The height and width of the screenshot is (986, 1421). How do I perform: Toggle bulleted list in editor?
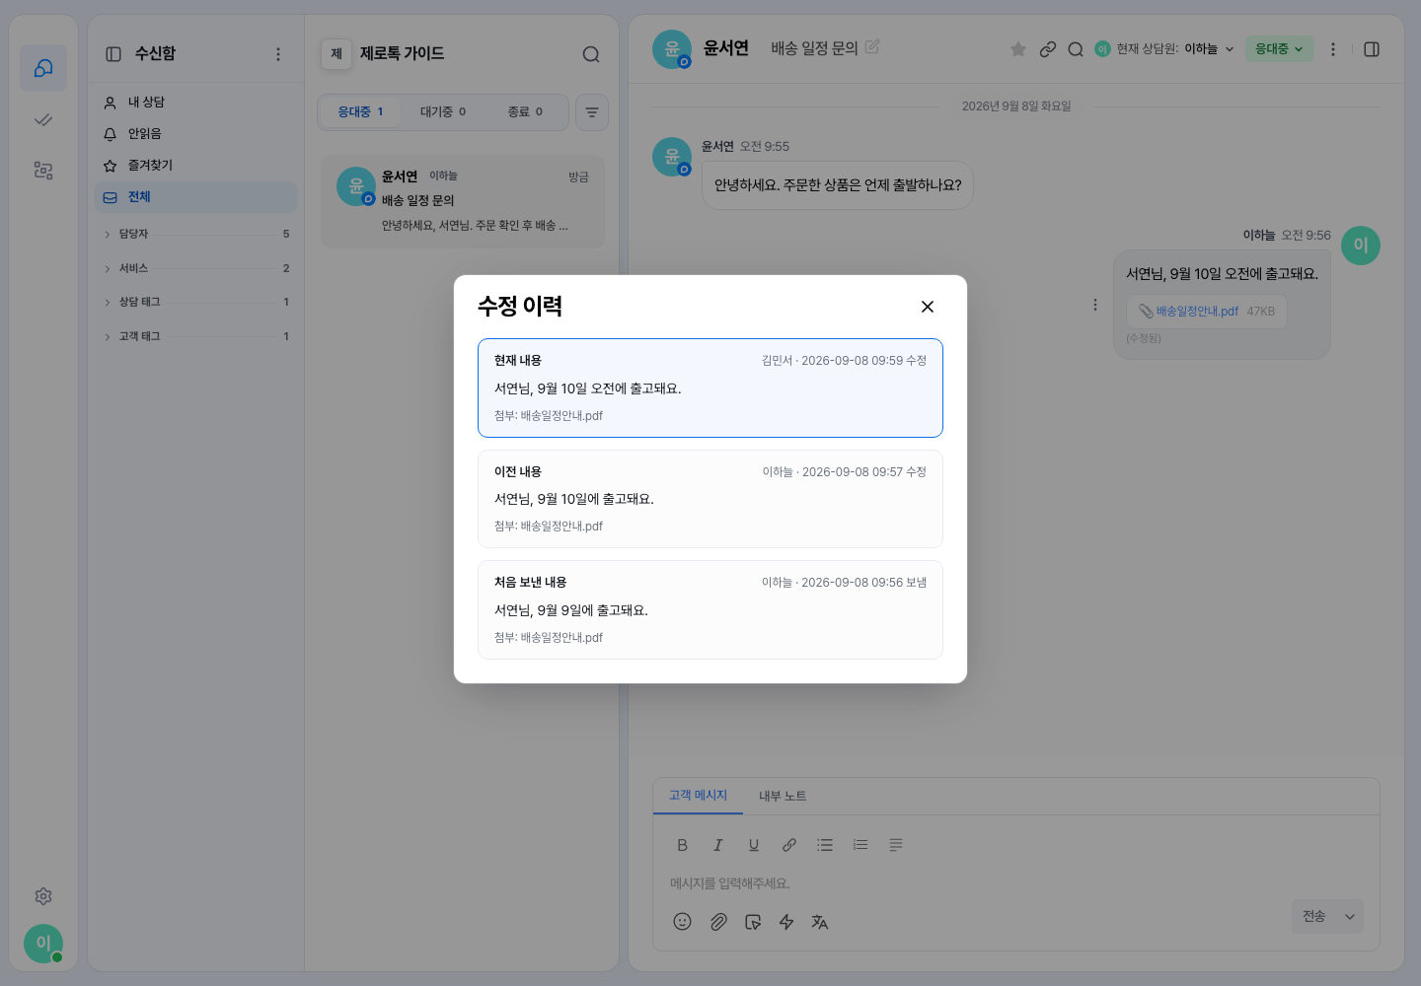(825, 845)
